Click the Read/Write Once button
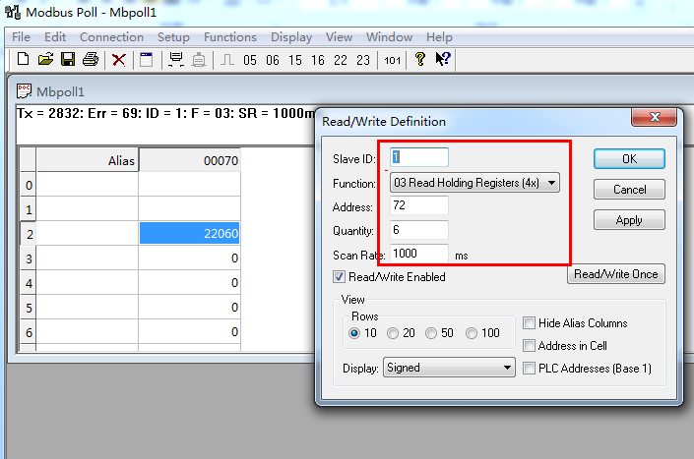This screenshot has height=459, width=694. pos(616,274)
